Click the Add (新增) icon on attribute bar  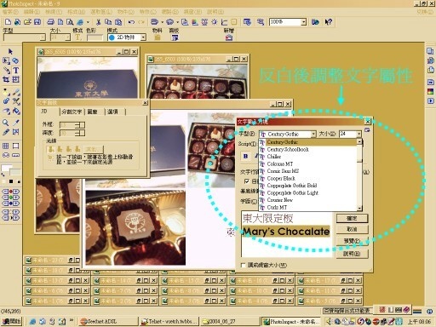pyautogui.click(x=229, y=37)
